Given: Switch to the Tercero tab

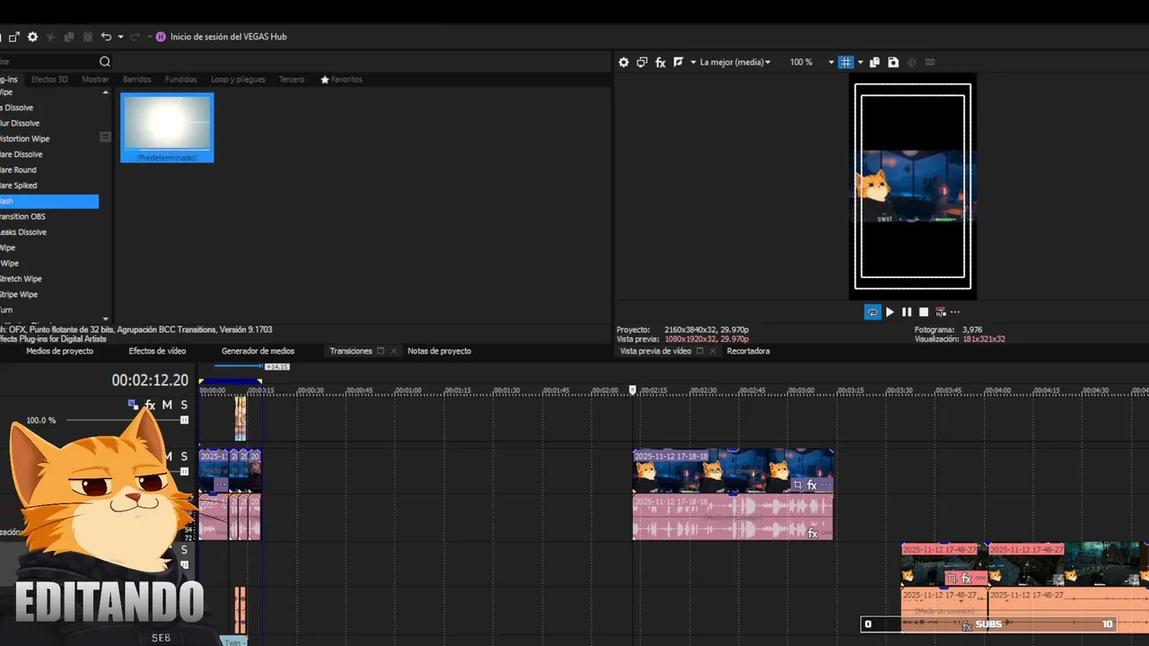Looking at the screenshot, I should coord(292,79).
